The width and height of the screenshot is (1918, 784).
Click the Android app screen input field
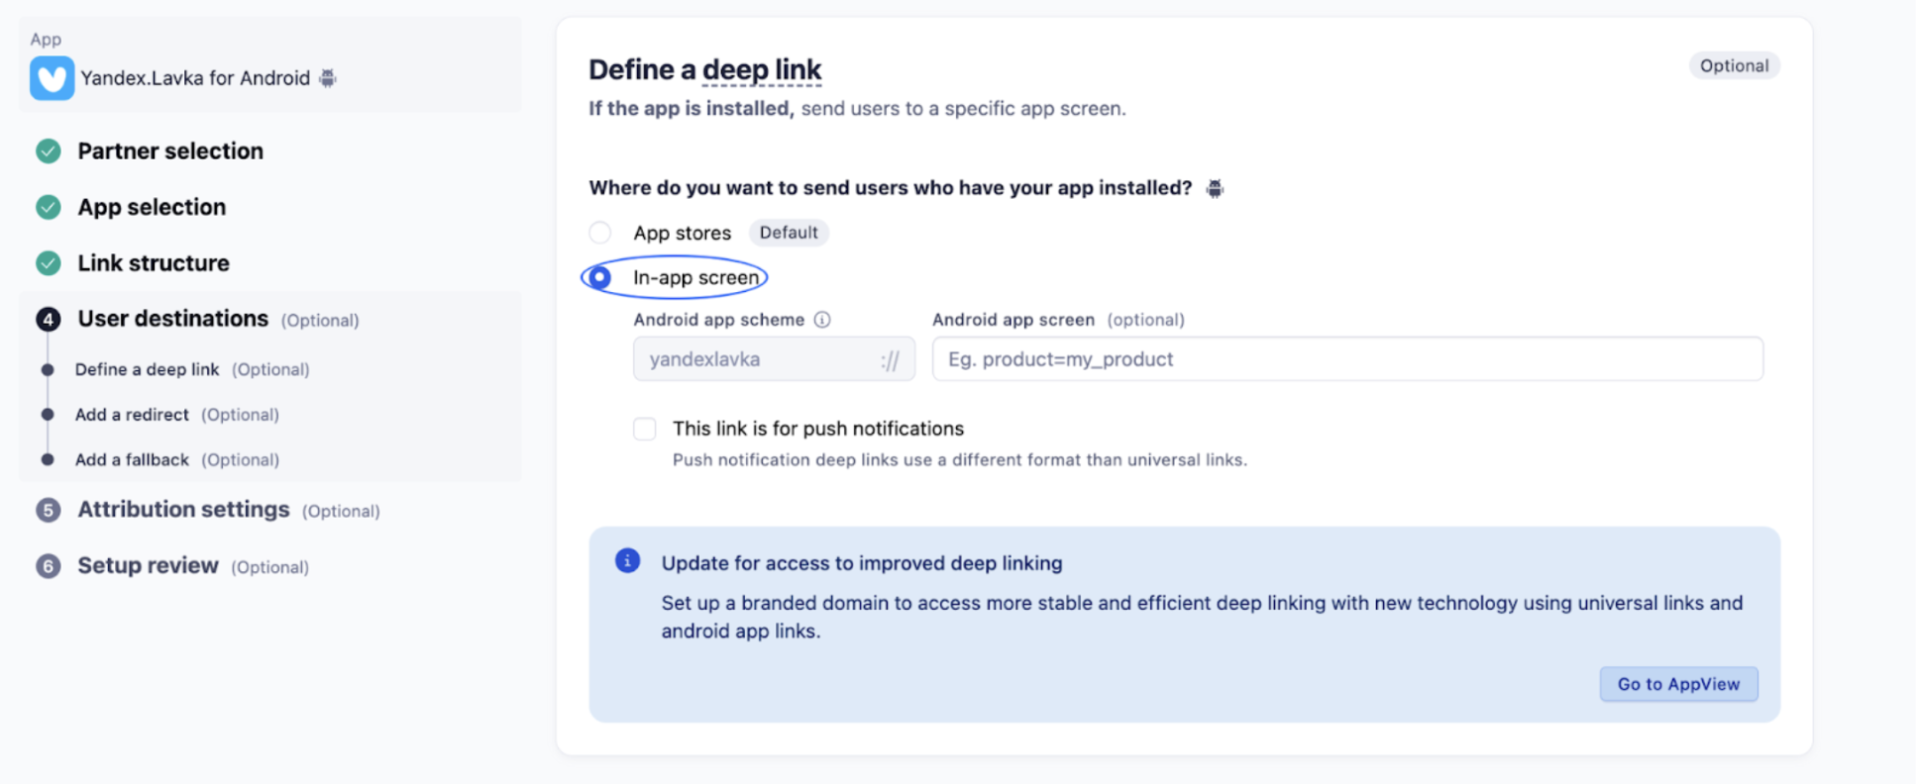pos(1346,359)
